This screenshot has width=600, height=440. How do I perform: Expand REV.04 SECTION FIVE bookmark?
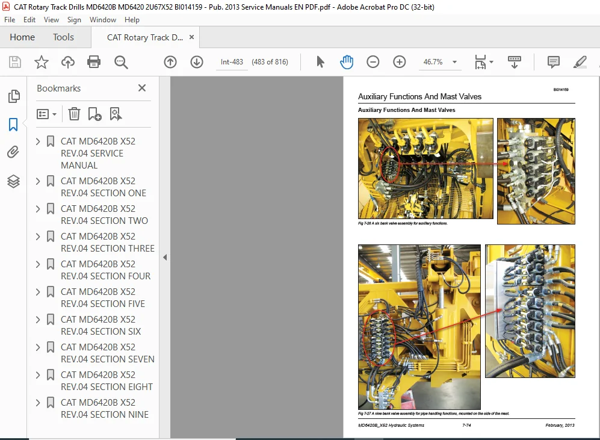pyautogui.click(x=38, y=292)
